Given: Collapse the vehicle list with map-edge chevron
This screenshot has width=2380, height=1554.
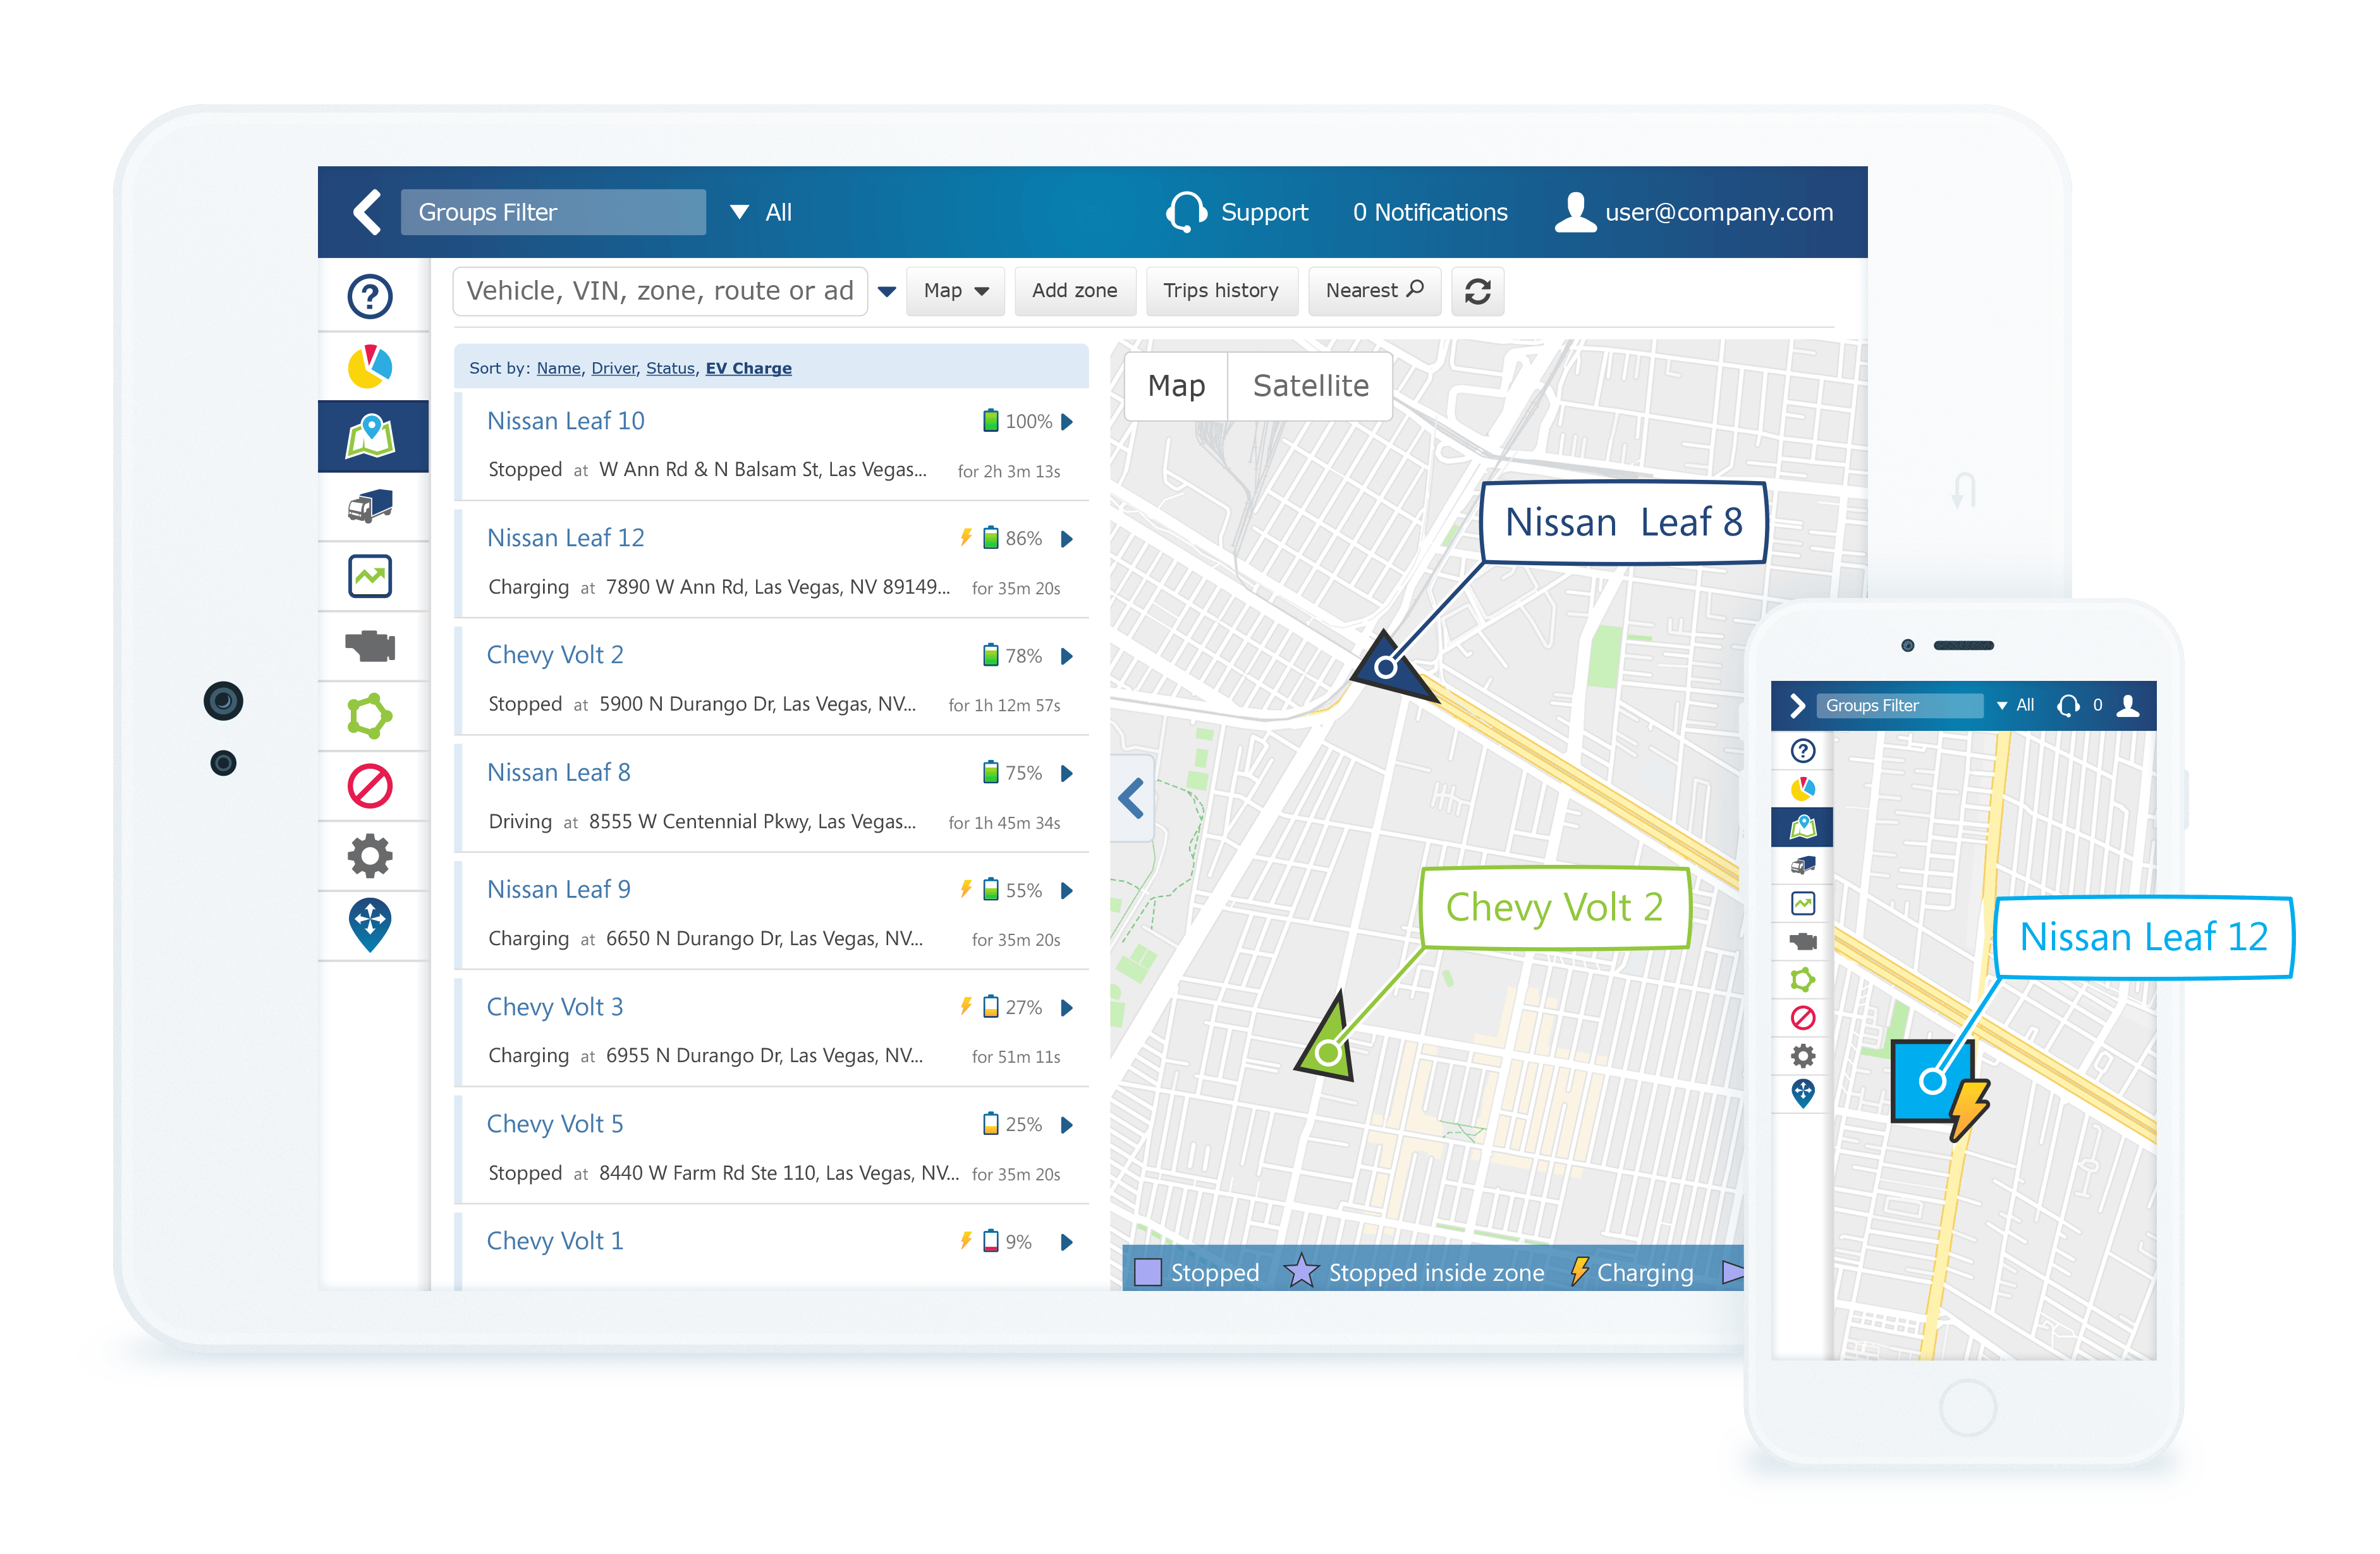Looking at the screenshot, I should [1132, 798].
